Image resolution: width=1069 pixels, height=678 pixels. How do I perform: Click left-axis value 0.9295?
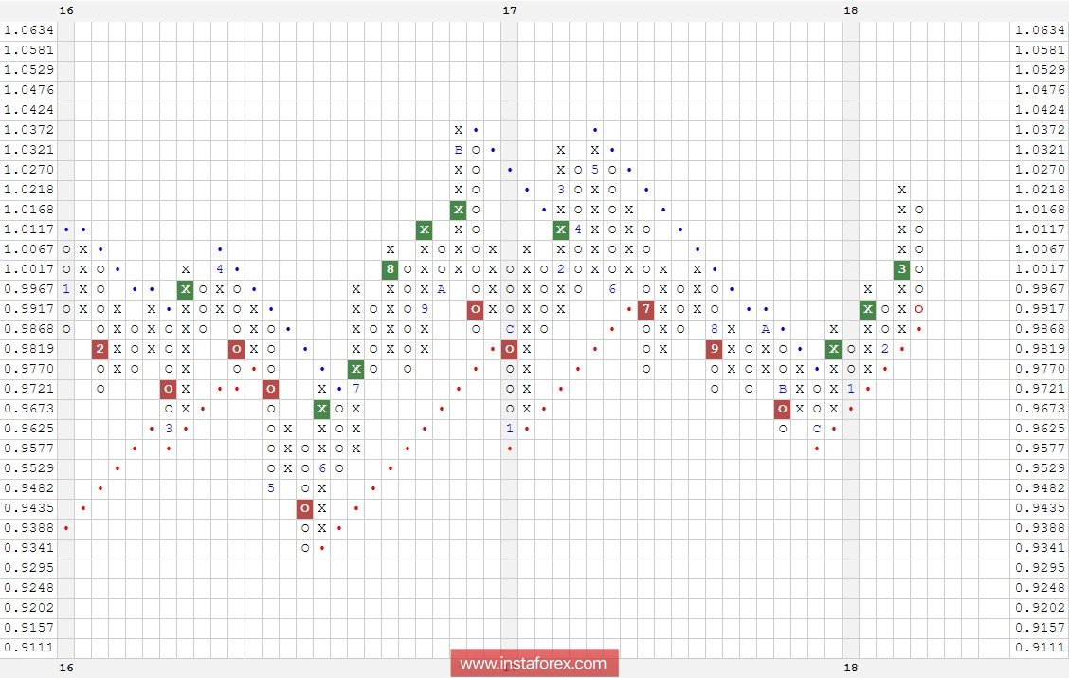(28, 567)
